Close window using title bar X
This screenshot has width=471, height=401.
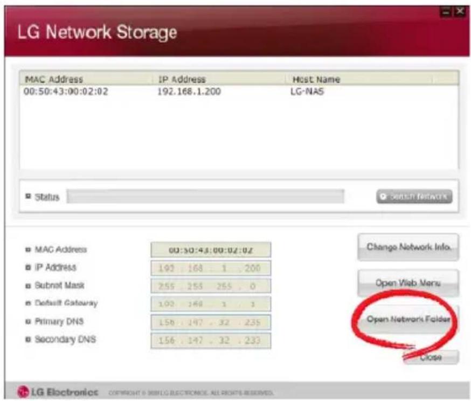point(460,12)
